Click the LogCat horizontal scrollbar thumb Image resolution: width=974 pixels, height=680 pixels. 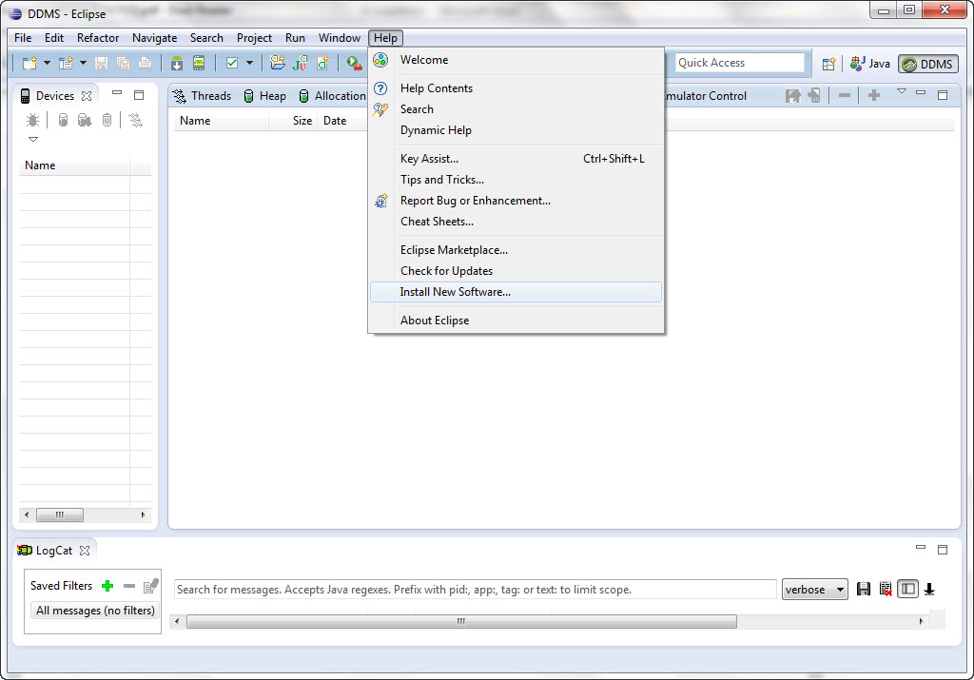(x=461, y=621)
